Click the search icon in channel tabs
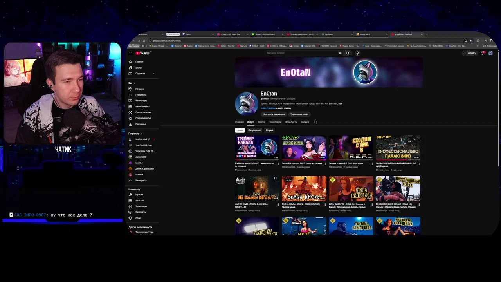The height and width of the screenshot is (282, 501). pyautogui.click(x=315, y=122)
